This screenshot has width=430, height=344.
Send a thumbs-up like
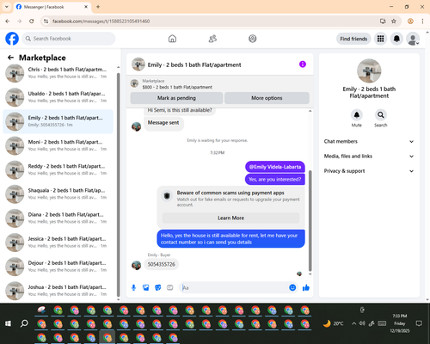point(306,287)
